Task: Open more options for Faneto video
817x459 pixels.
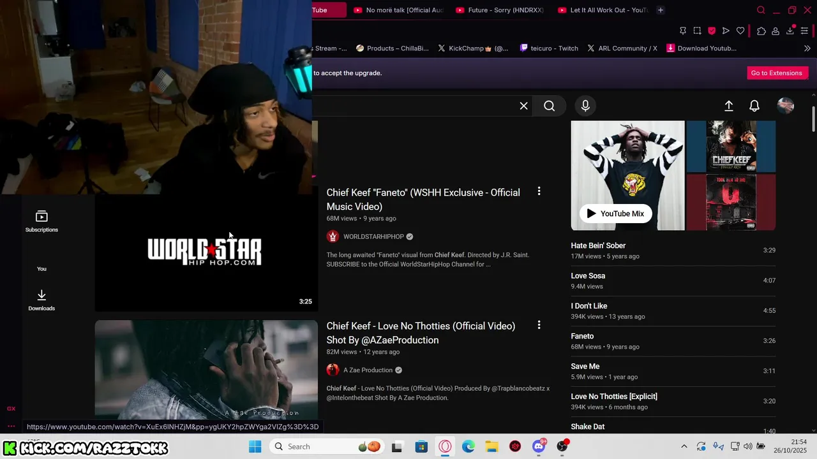Action: [539, 191]
